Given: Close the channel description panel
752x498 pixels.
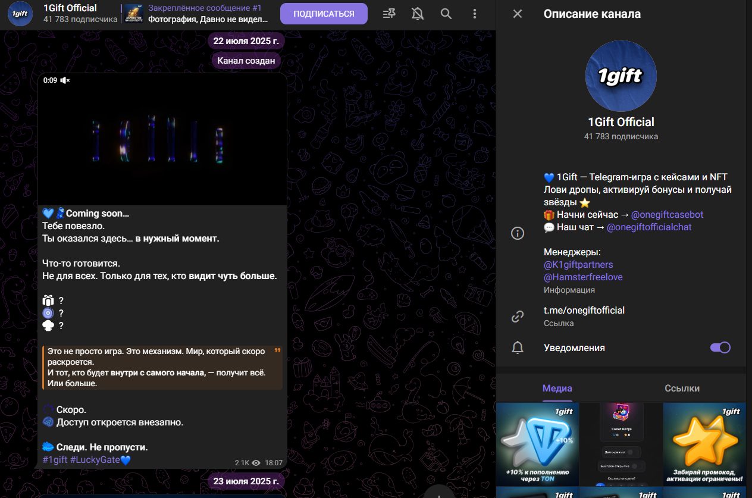Looking at the screenshot, I should tap(518, 14).
